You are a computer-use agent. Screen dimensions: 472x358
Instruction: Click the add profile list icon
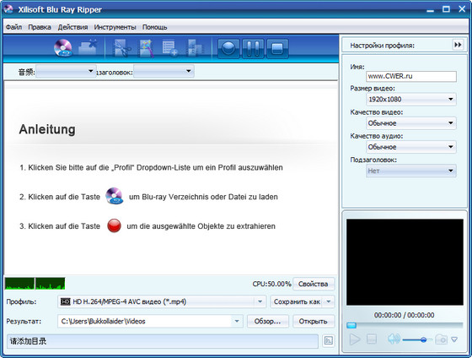(170, 48)
